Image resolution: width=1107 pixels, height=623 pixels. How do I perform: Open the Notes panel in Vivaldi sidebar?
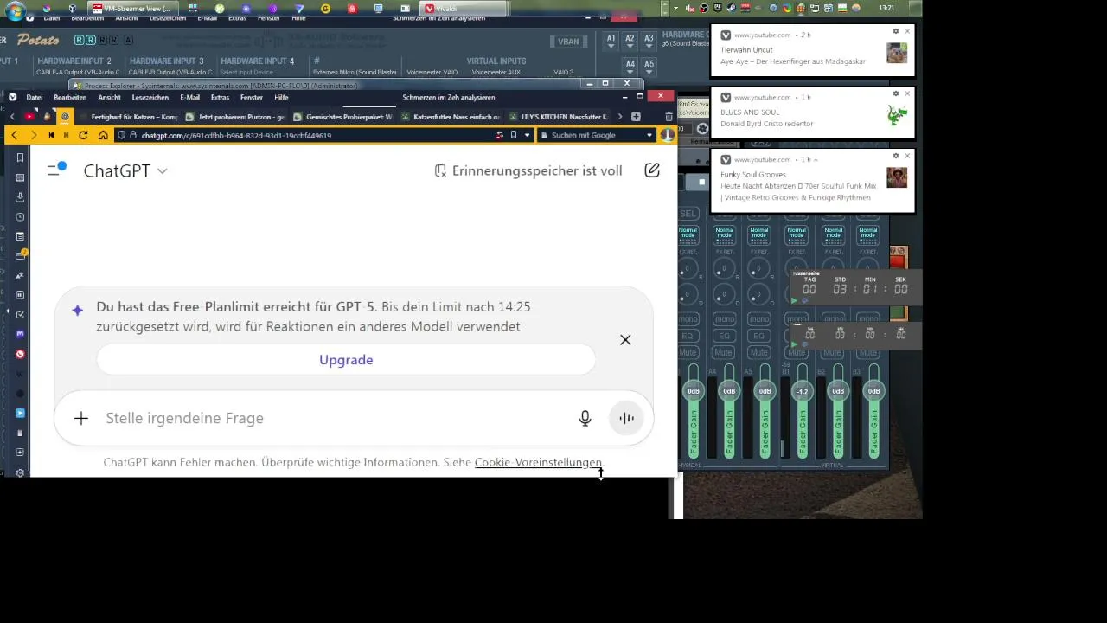[20, 236]
